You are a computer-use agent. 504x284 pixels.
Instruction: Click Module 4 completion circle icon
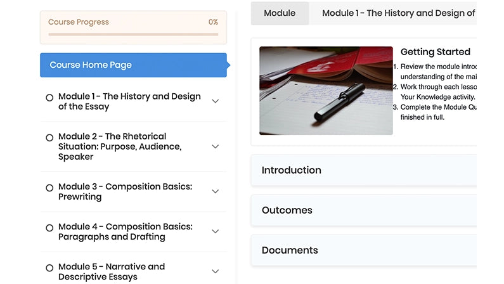coord(49,228)
